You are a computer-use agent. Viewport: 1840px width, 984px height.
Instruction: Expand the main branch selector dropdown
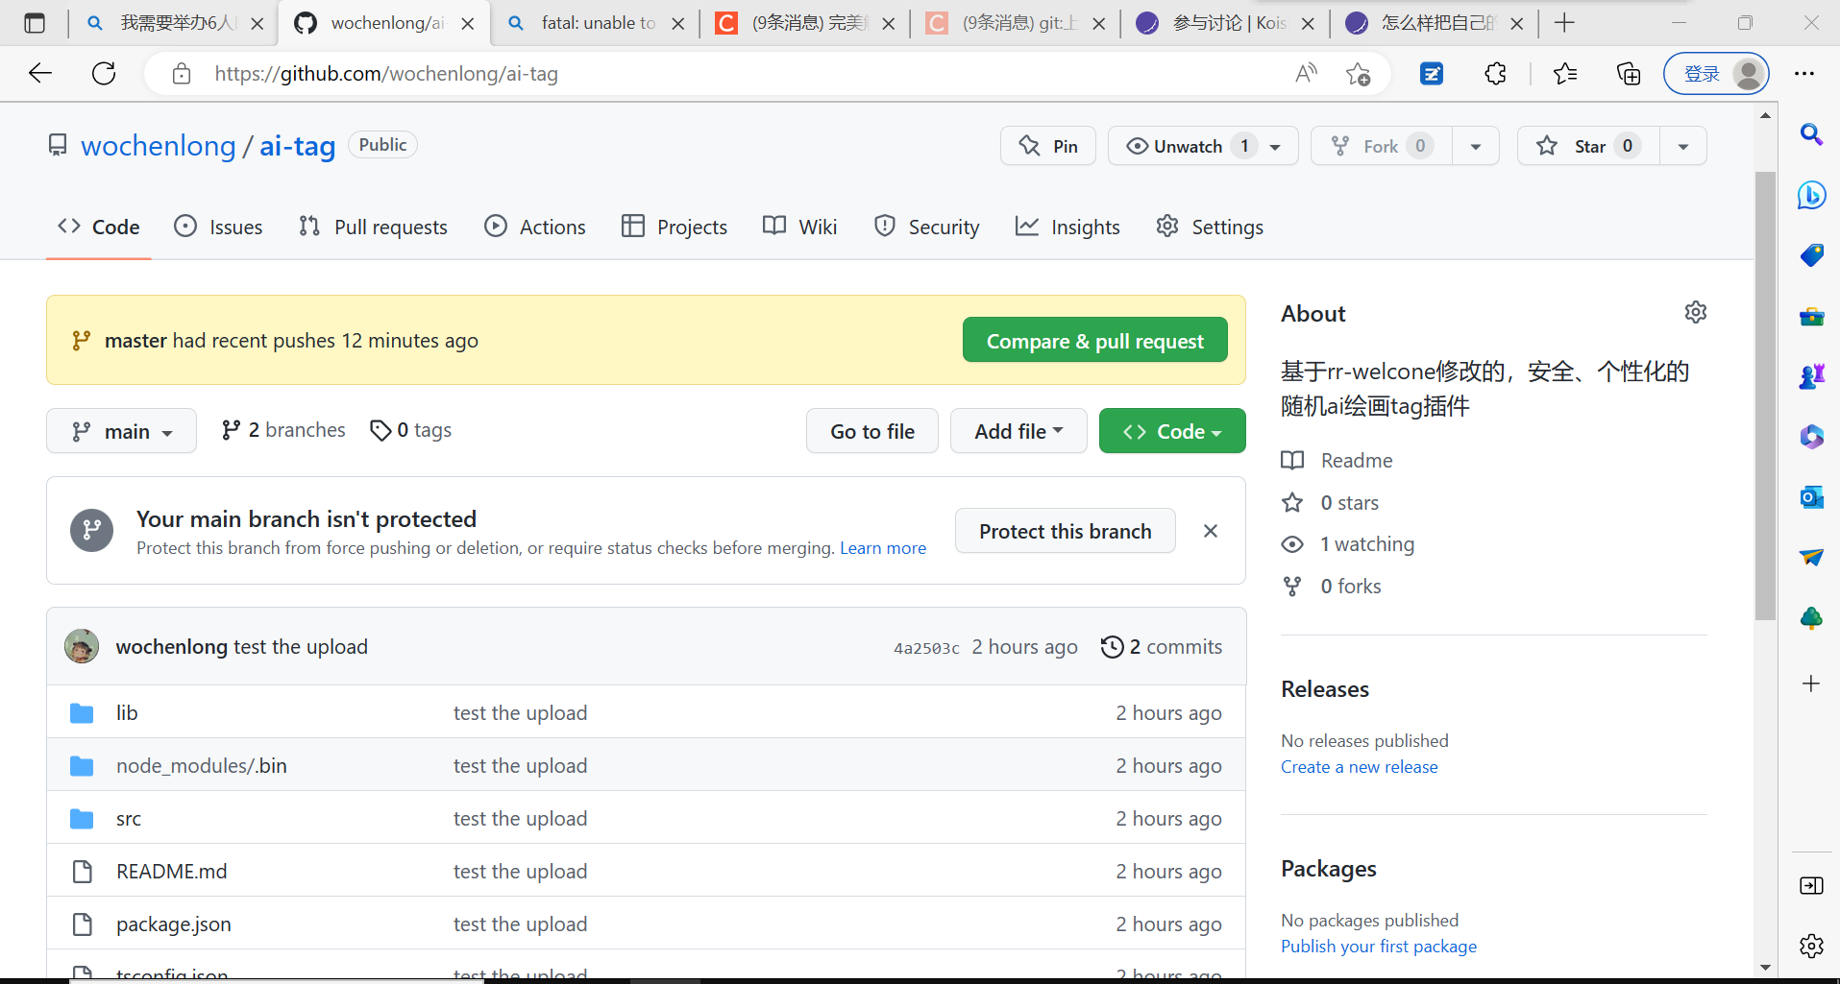pos(122,431)
